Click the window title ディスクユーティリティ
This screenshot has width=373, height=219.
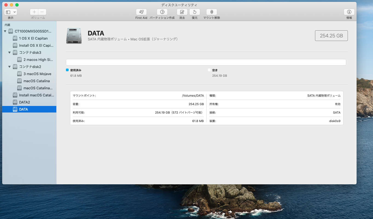179,5
